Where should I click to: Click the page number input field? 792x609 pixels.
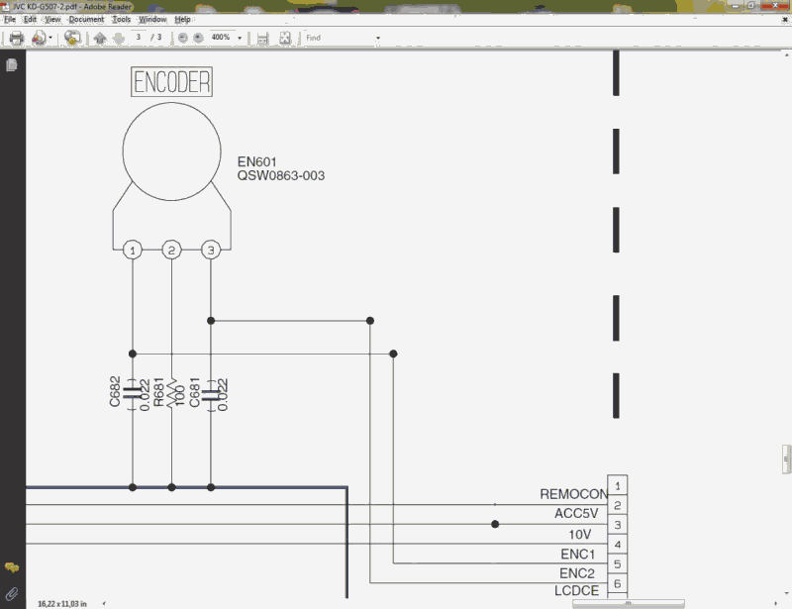coord(140,38)
